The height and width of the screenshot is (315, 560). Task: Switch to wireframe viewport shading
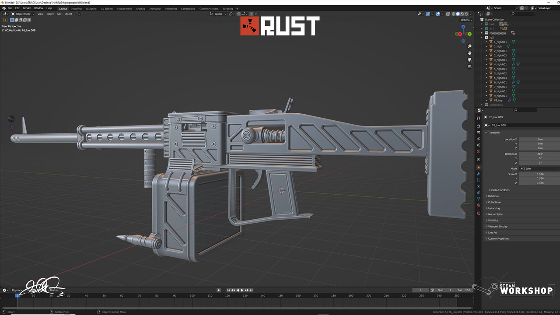tap(453, 14)
